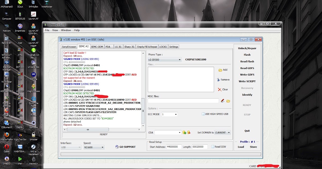322x169 pixels.
Task: Click the Write GDFS button
Action: coord(247,75)
